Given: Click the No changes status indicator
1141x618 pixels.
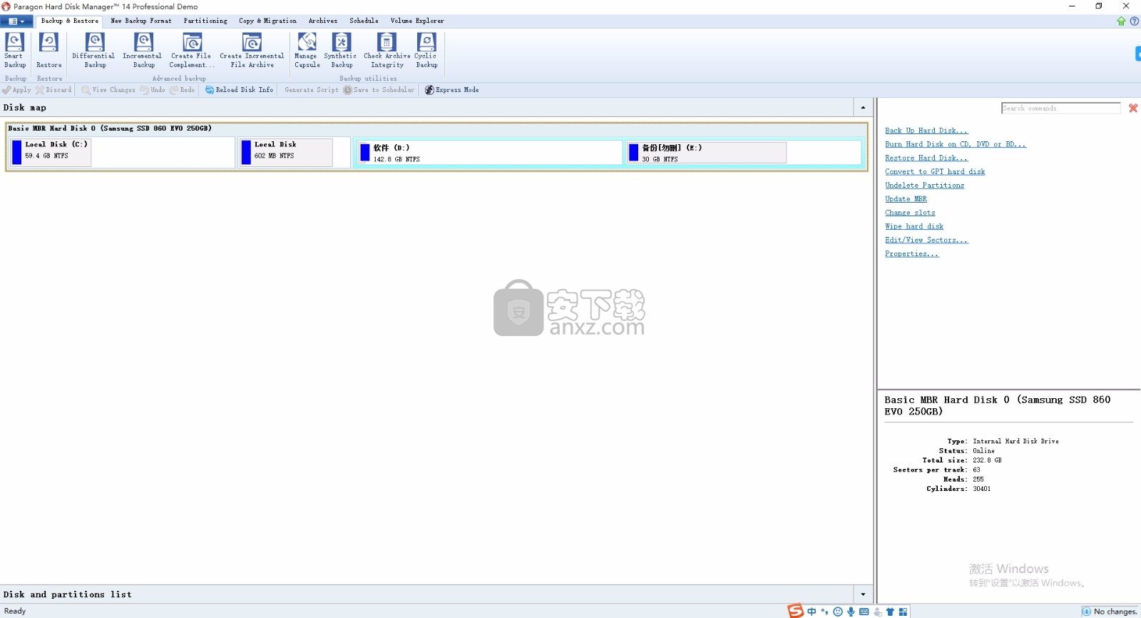Looking at the screenshot, I should [1110, 612].
